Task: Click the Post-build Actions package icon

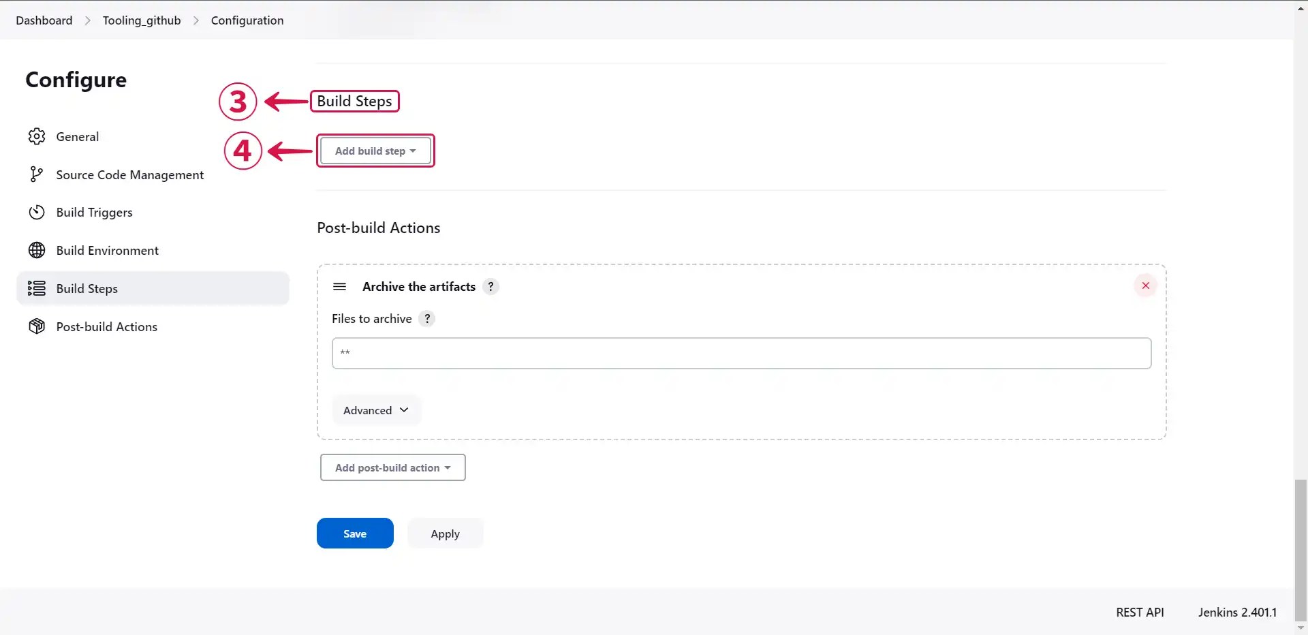Action: [x=37, y=326]
